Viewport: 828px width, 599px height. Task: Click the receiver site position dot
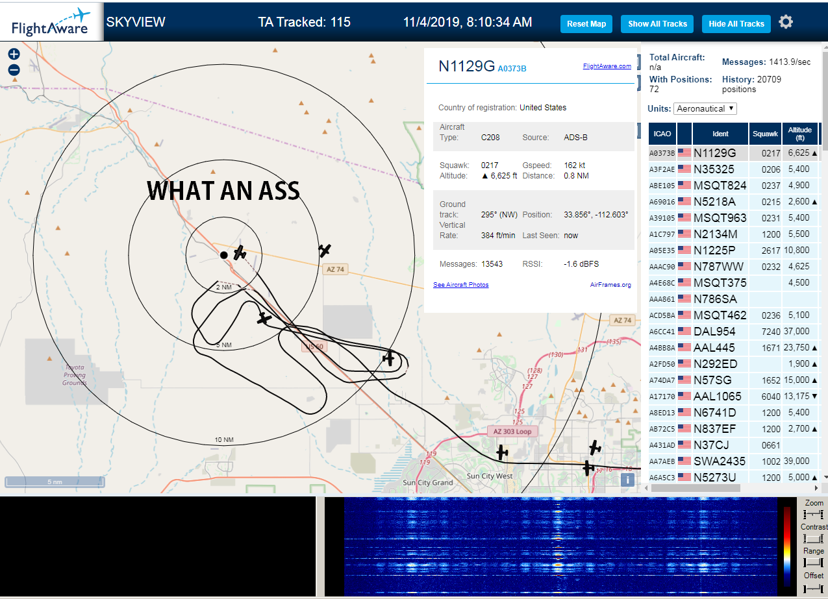pos(223,255)
